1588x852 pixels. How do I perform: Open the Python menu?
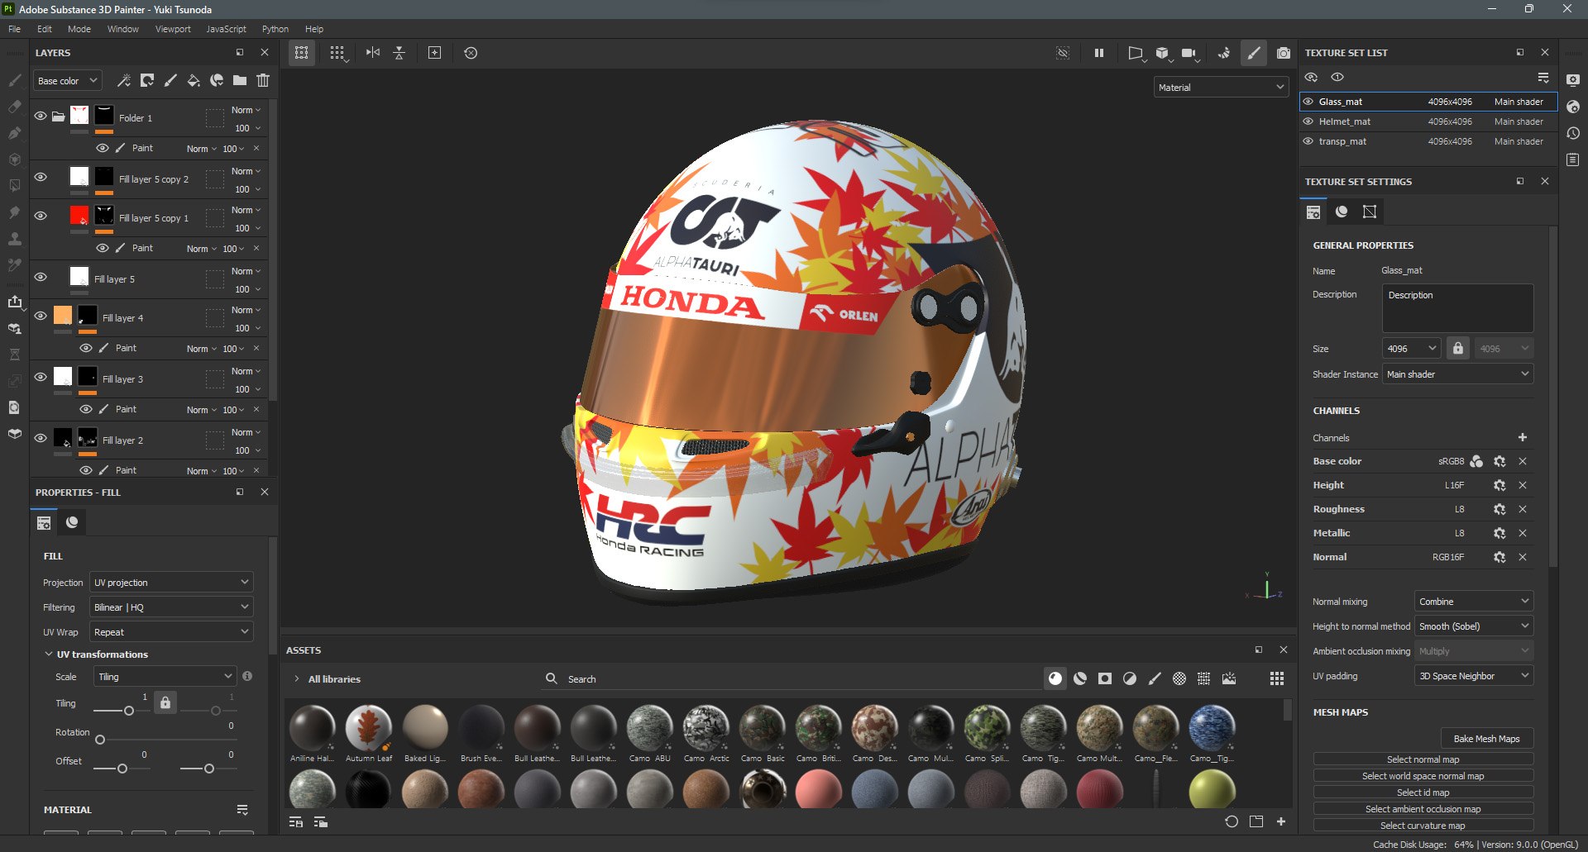(x=275, y=29)
